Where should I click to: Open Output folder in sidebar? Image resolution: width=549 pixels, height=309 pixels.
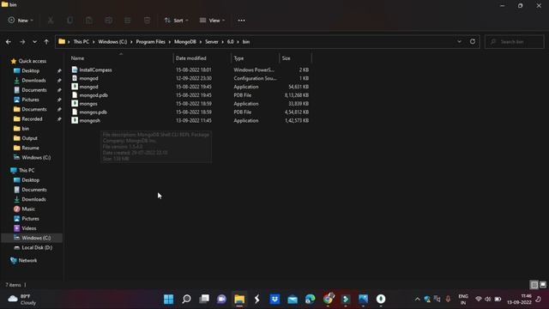(29, 138)
